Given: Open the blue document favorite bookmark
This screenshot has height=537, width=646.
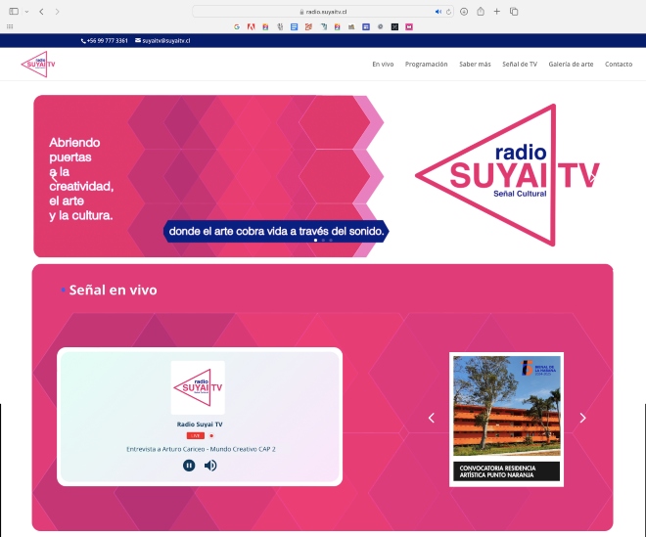Looking at the screenshot, I should coord(294,26).
